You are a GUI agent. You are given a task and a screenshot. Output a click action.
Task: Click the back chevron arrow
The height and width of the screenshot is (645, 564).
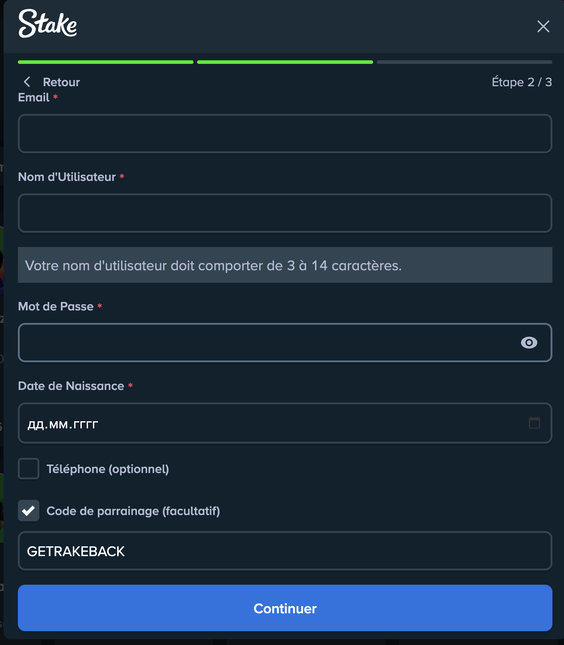point(27,82)
